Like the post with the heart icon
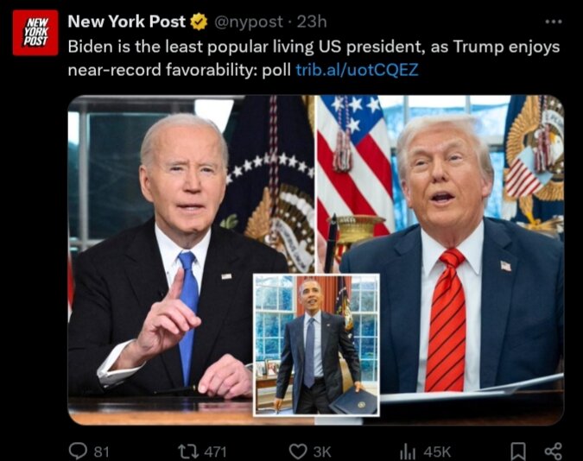The height and width of the screenshot is (461, 583). tap(298, 452)
